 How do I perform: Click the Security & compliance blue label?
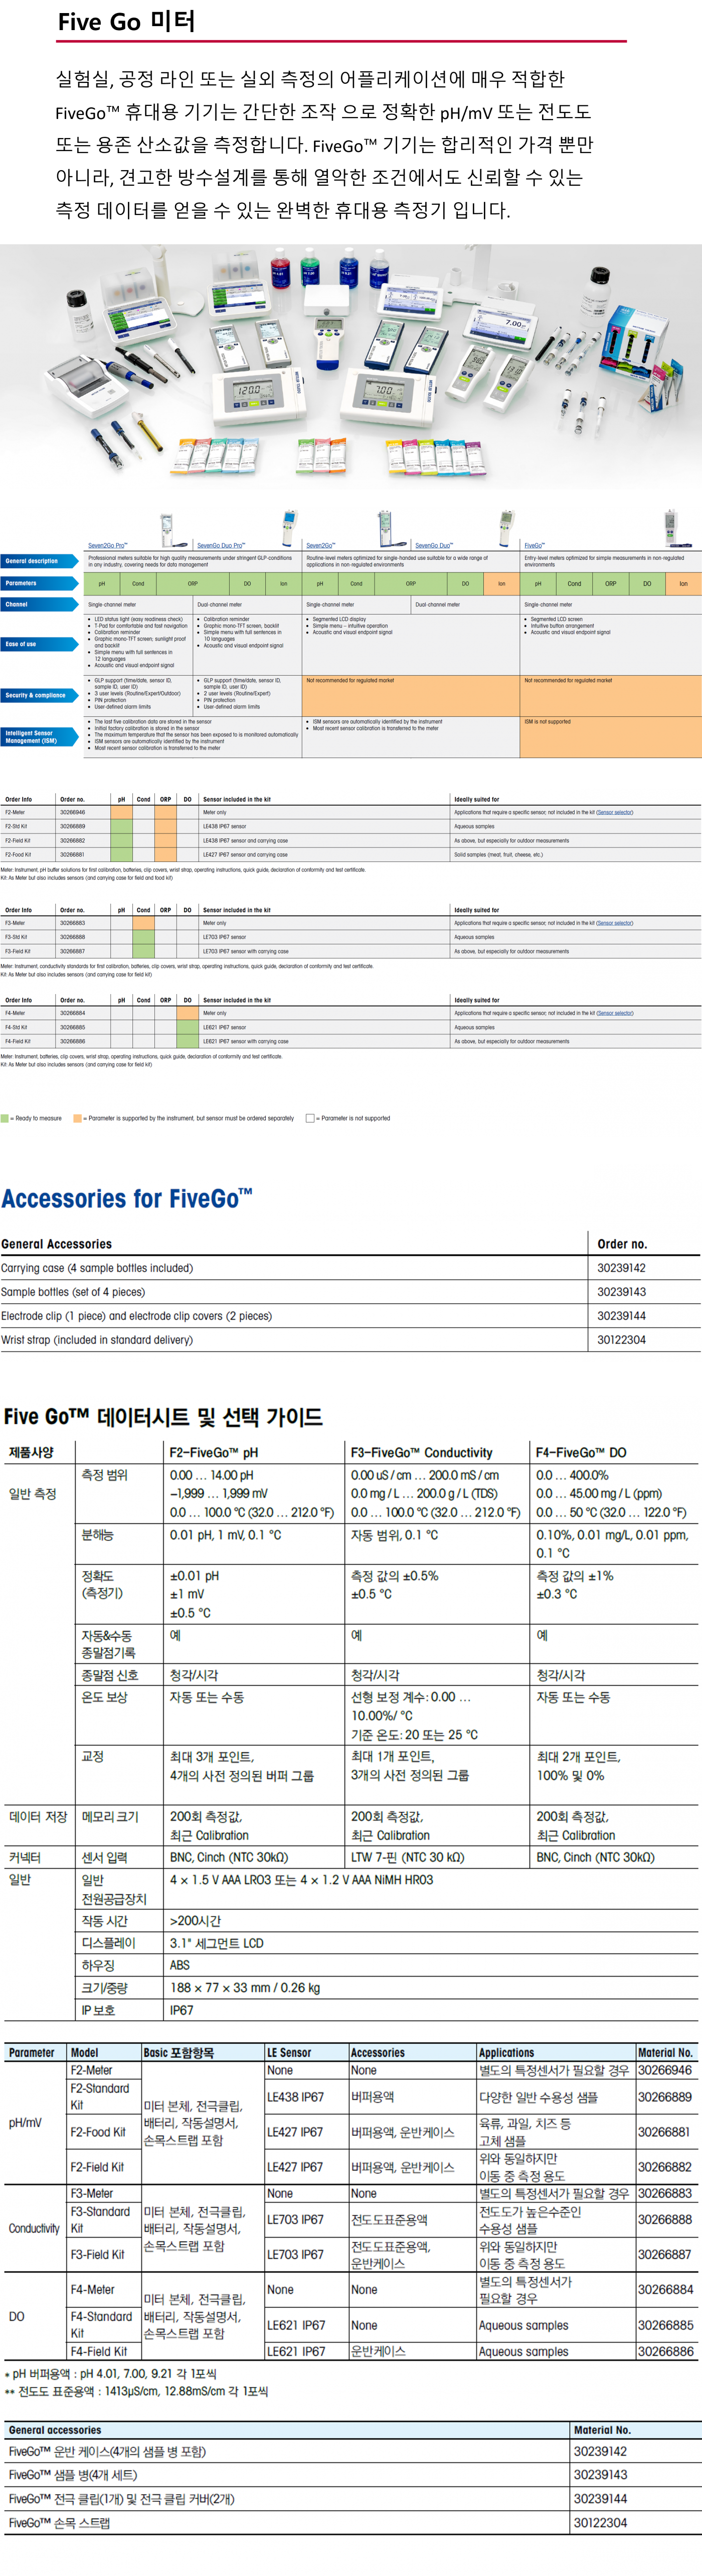click(39, 695)
